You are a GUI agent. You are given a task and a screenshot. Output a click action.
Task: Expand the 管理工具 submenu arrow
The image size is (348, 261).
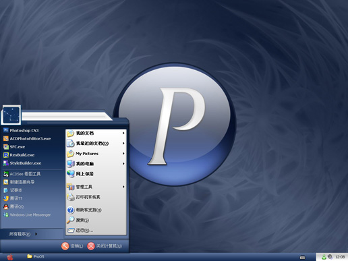pos(123,187)
